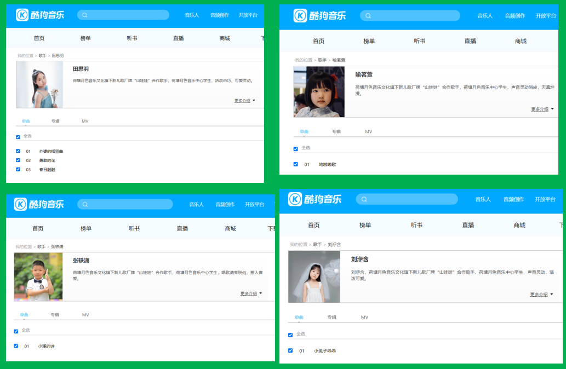Viewport: 566px width, 369px height.
Task: Uncheck song 01 呜啦啦歌
Action: tap(296, 164)
